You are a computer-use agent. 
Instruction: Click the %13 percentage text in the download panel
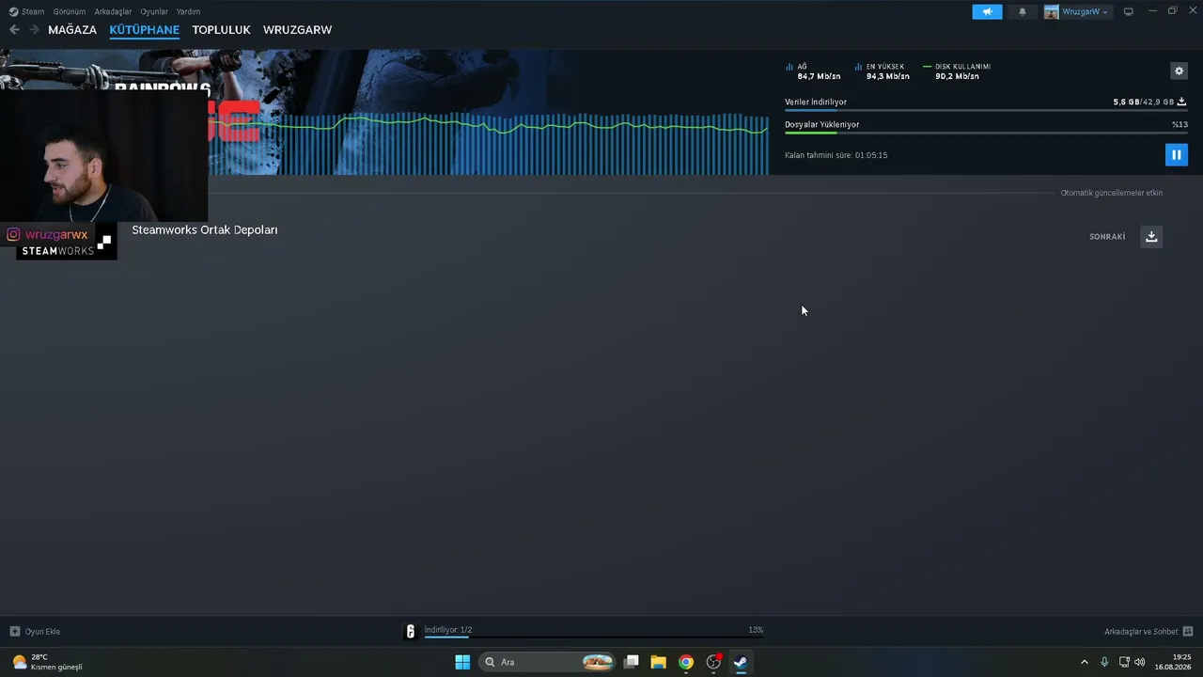(1180, 124)
